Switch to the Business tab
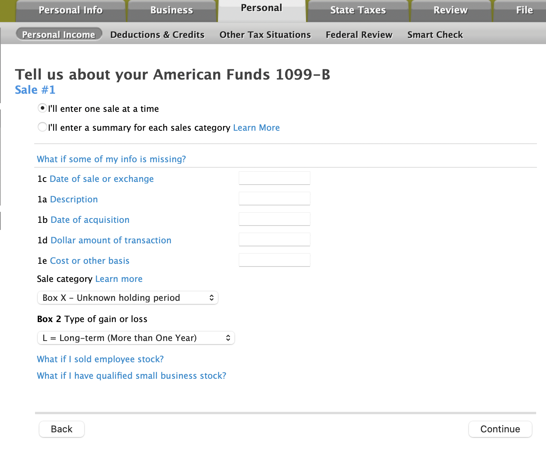The image size is (546, 452). click(172, 11)
